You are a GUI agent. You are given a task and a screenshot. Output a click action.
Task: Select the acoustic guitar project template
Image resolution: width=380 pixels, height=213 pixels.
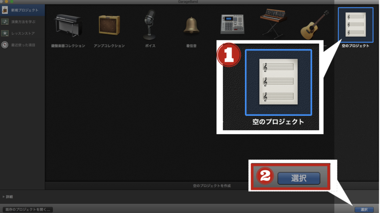coord(315,25)
